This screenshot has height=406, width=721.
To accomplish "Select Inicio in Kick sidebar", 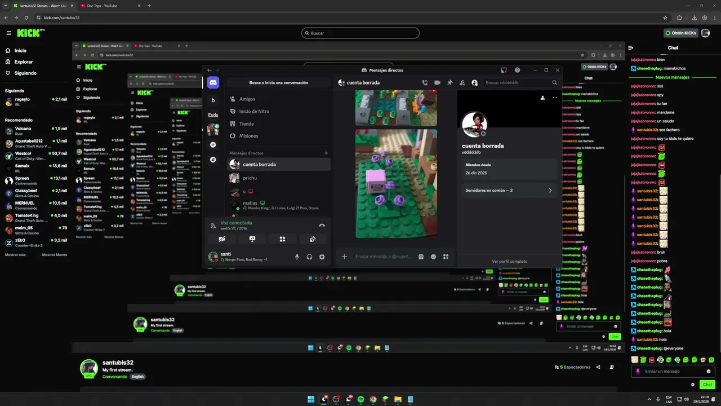I will tap(20, 51).
